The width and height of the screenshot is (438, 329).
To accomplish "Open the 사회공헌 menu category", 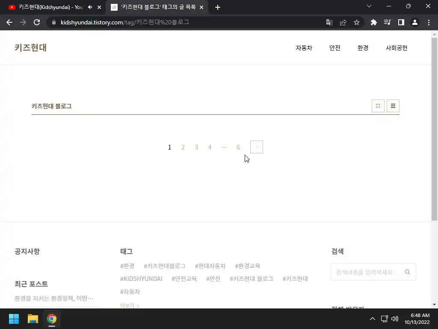I will click(397, 48).
